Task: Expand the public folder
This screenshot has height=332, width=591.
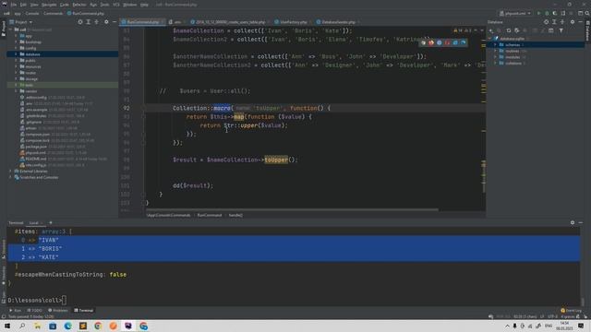Action: coord(16,60)
